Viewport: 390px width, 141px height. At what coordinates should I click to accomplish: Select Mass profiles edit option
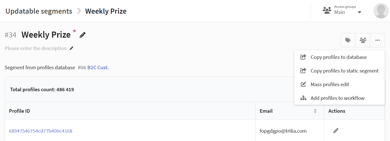[330, 84]
